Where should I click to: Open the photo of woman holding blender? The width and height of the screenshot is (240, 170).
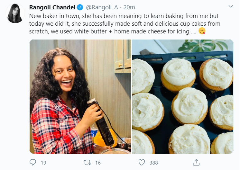80,96
